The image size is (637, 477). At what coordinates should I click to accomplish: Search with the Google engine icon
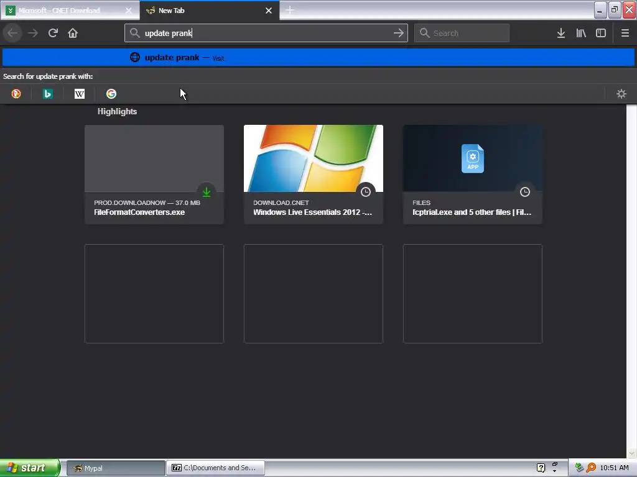[x=111, y=94]
